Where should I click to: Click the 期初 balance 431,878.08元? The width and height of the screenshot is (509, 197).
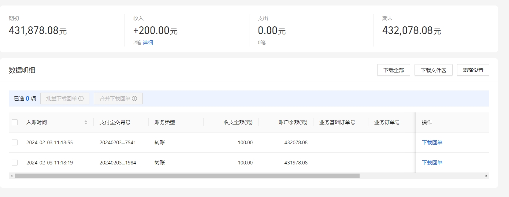pos(38,31)
